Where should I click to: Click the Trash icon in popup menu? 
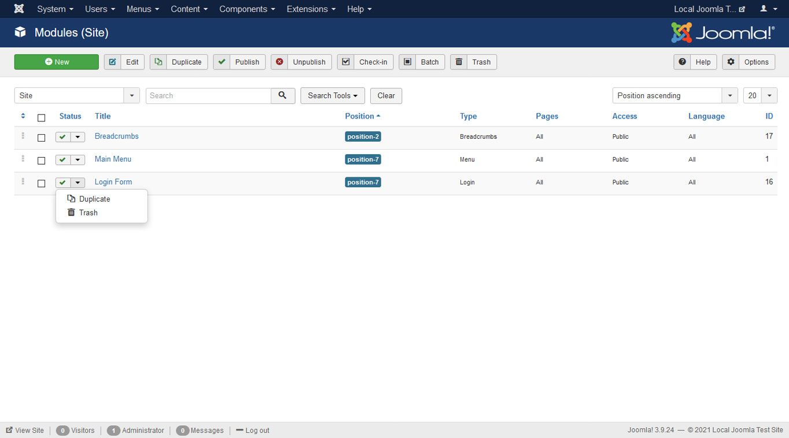(71, 213)
